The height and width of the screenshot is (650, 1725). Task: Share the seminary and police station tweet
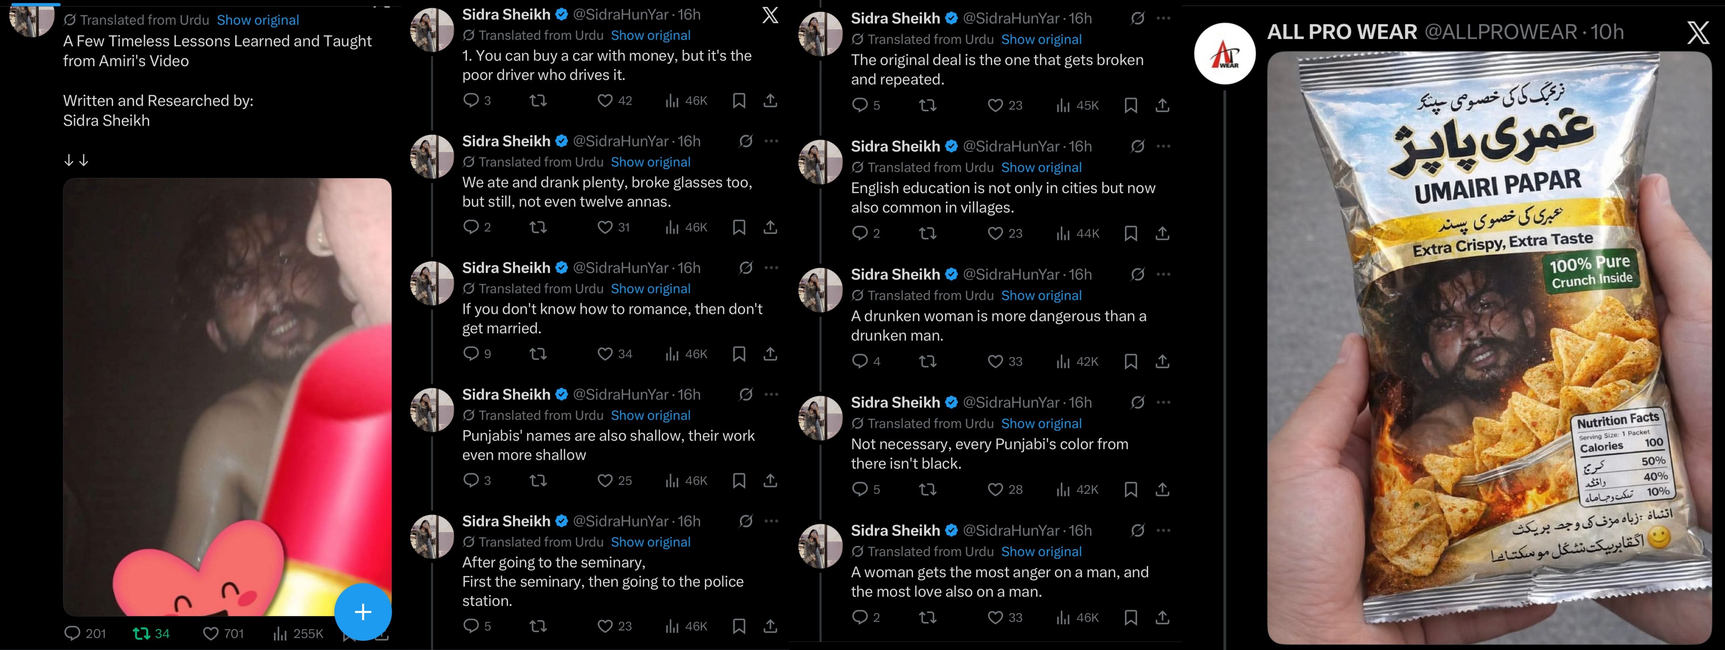[770, 626]
